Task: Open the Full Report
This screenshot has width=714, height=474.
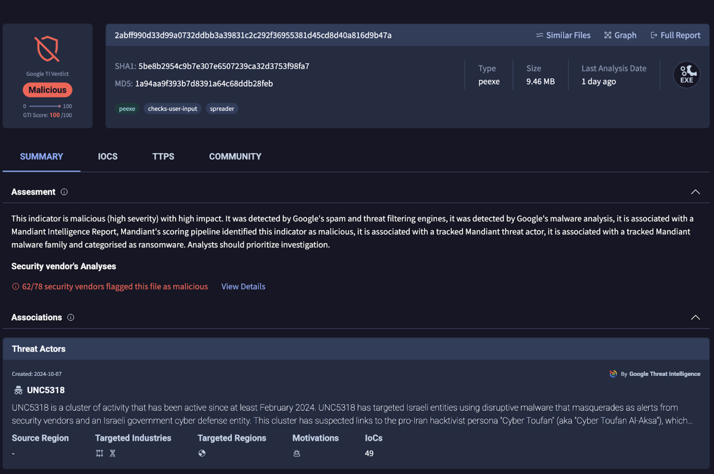Action: [675, 35]
